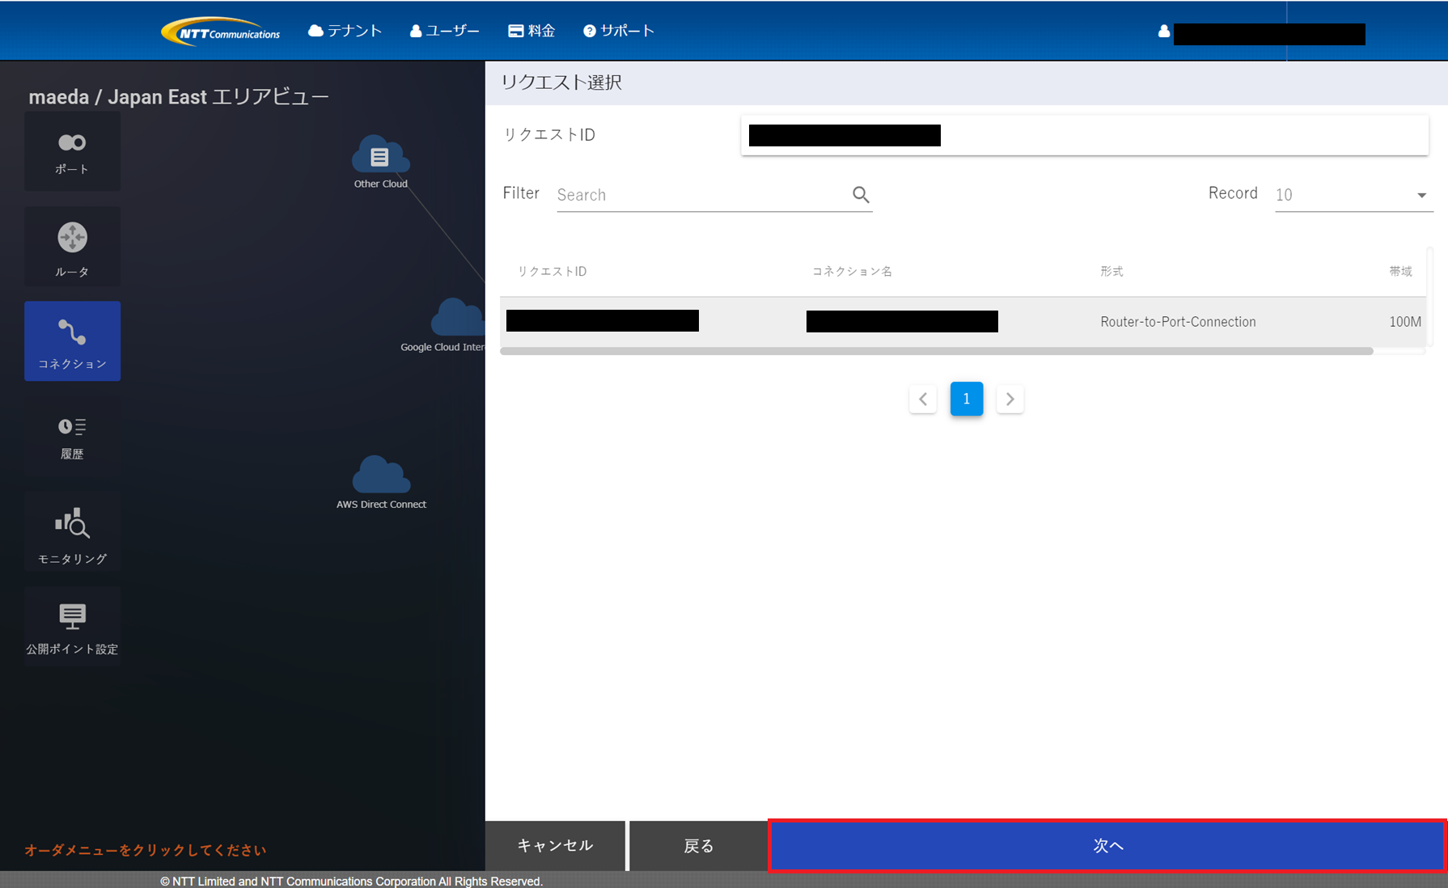1448x888 pixels.
Task: Open the モニタリング (Monitoring) sidebar icon
Action: click(x=72, y=533)
